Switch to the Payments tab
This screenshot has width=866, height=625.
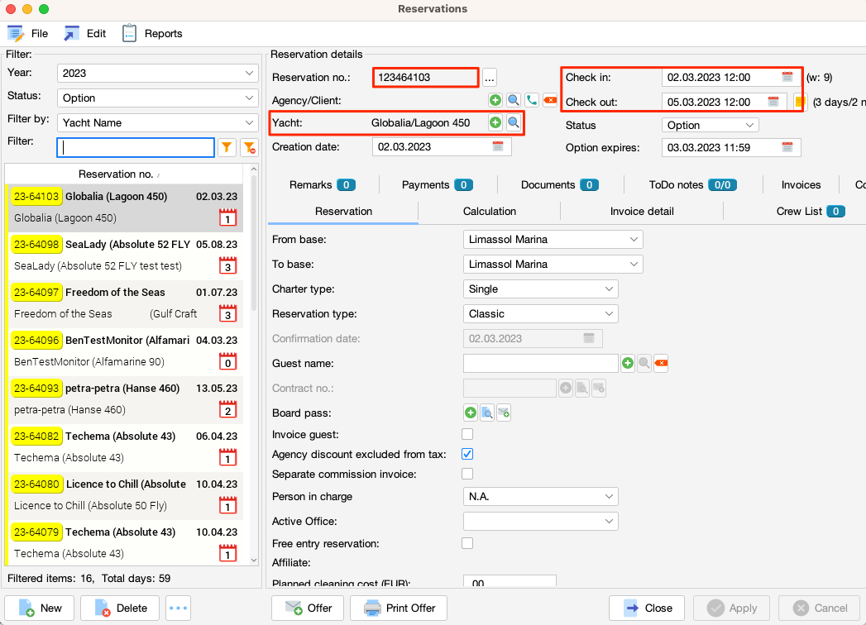[438, 185]
